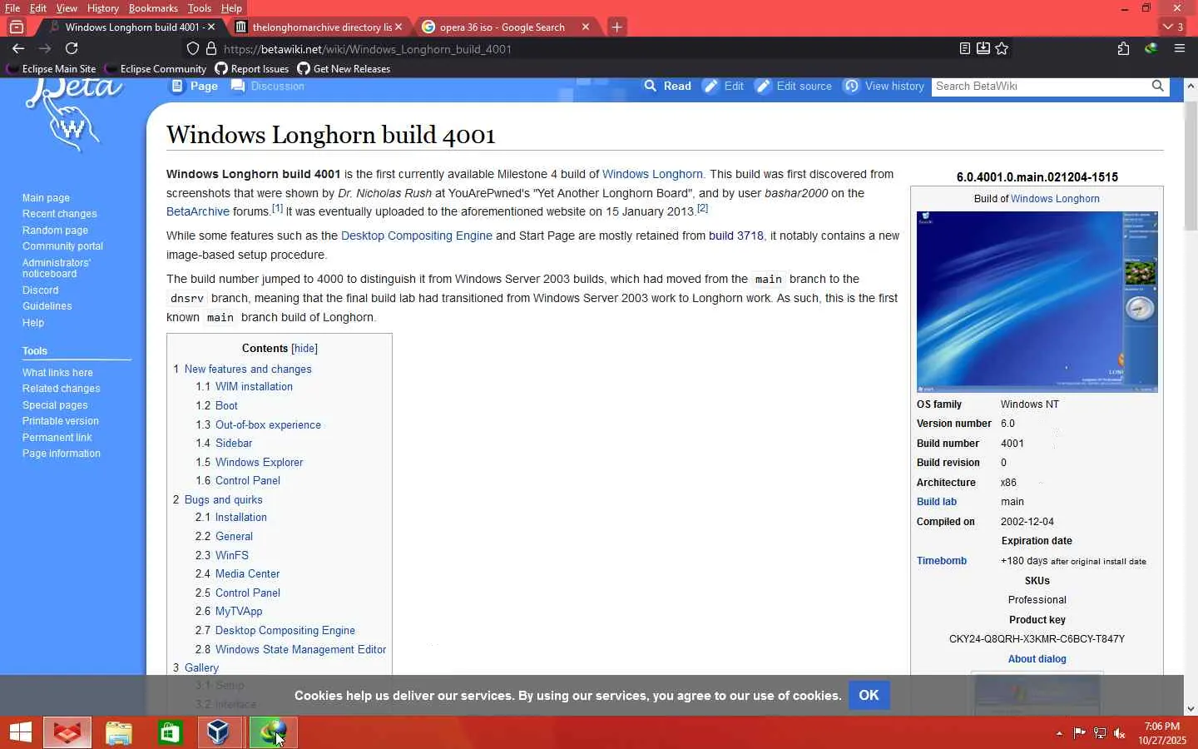Close the Windows Longhorn build 4001 tab
The width and height of the screenshot is (1198, 749).
click(x=211, y=27)
